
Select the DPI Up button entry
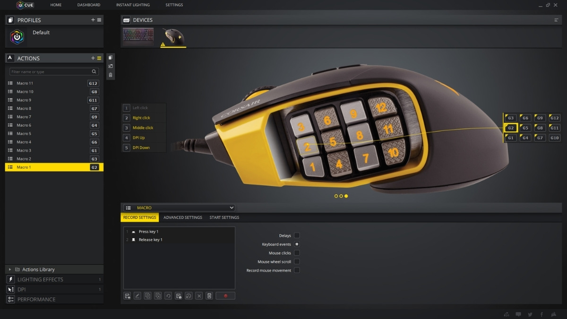144,138
